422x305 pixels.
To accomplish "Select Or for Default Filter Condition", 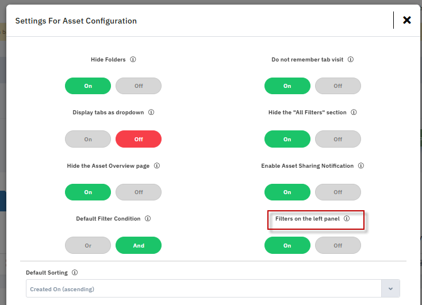I will point(88,245).
